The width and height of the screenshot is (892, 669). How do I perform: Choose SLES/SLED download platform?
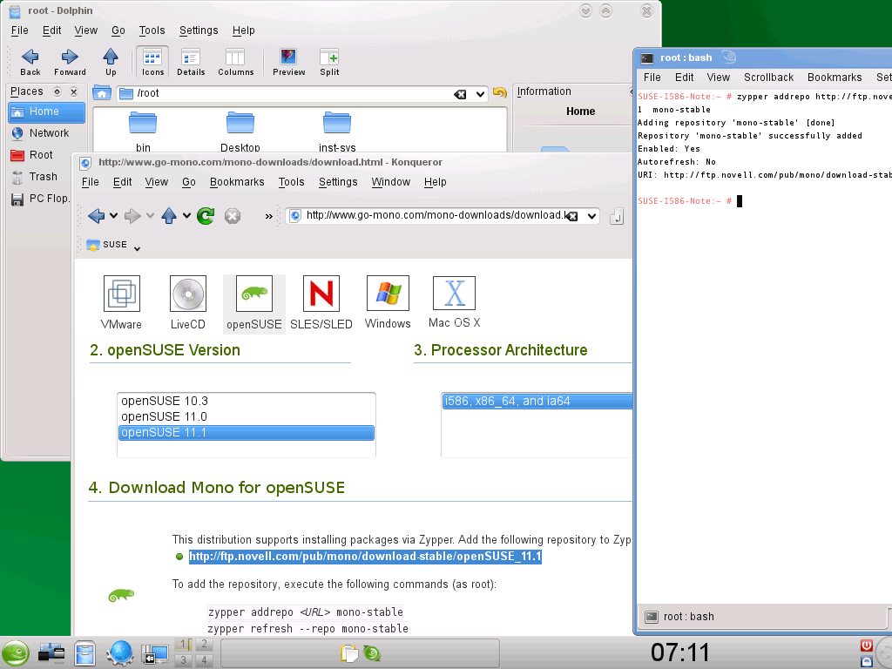321,302
